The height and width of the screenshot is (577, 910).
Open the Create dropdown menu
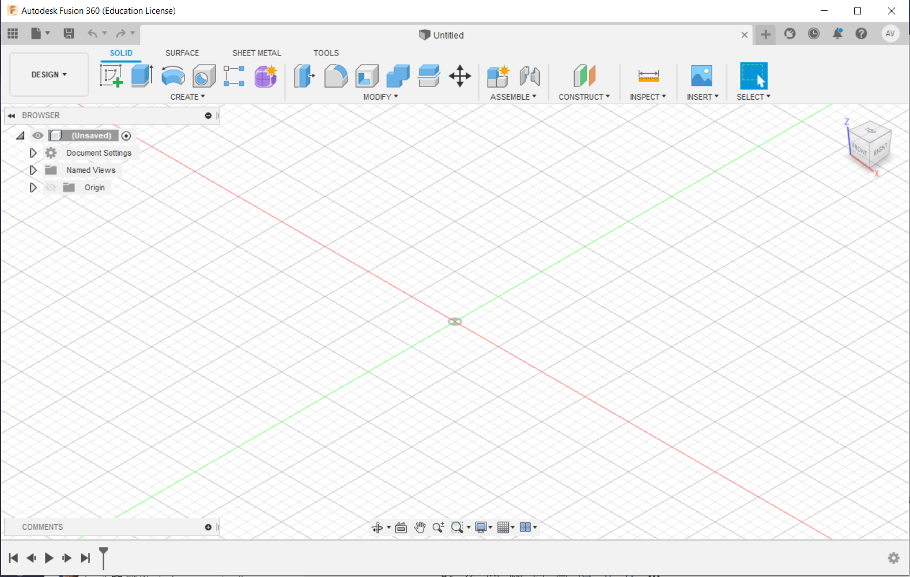pos(187,97)
